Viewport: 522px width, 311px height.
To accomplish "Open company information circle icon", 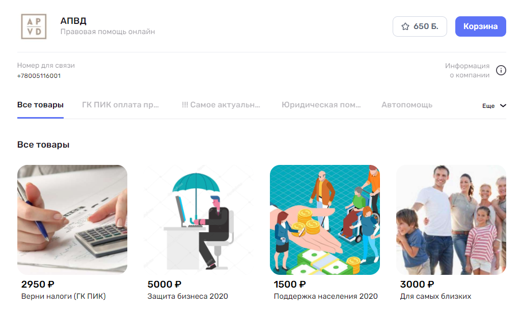I will 501,71.
